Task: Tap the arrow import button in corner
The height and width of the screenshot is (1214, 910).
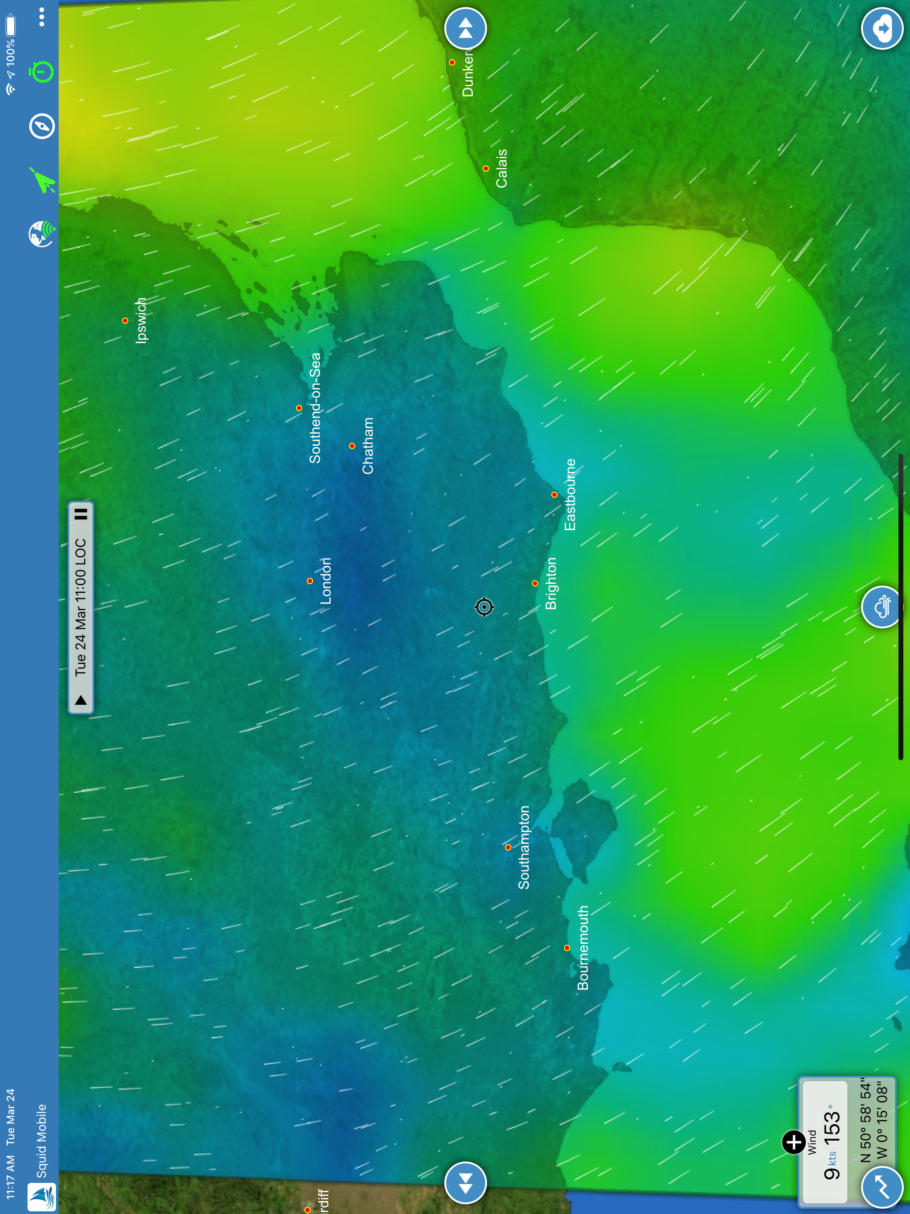Action: (882, 28)
